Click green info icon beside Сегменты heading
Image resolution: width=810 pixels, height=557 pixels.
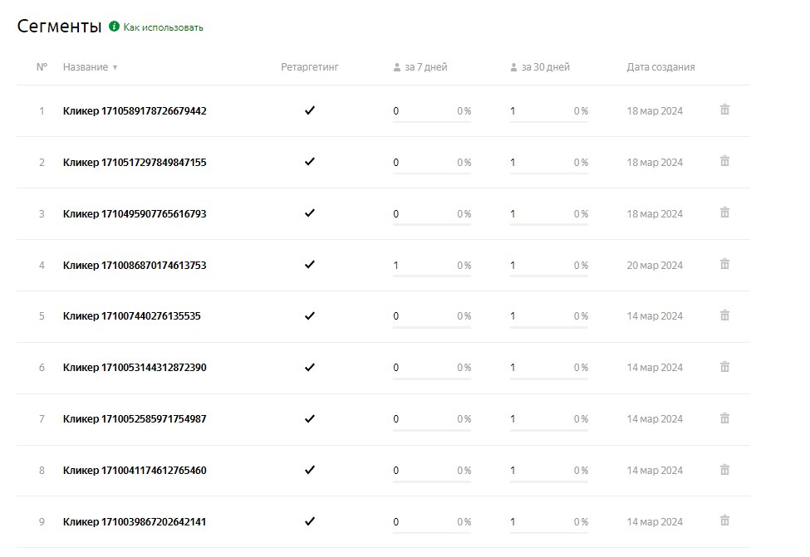(x=114, y=27)
